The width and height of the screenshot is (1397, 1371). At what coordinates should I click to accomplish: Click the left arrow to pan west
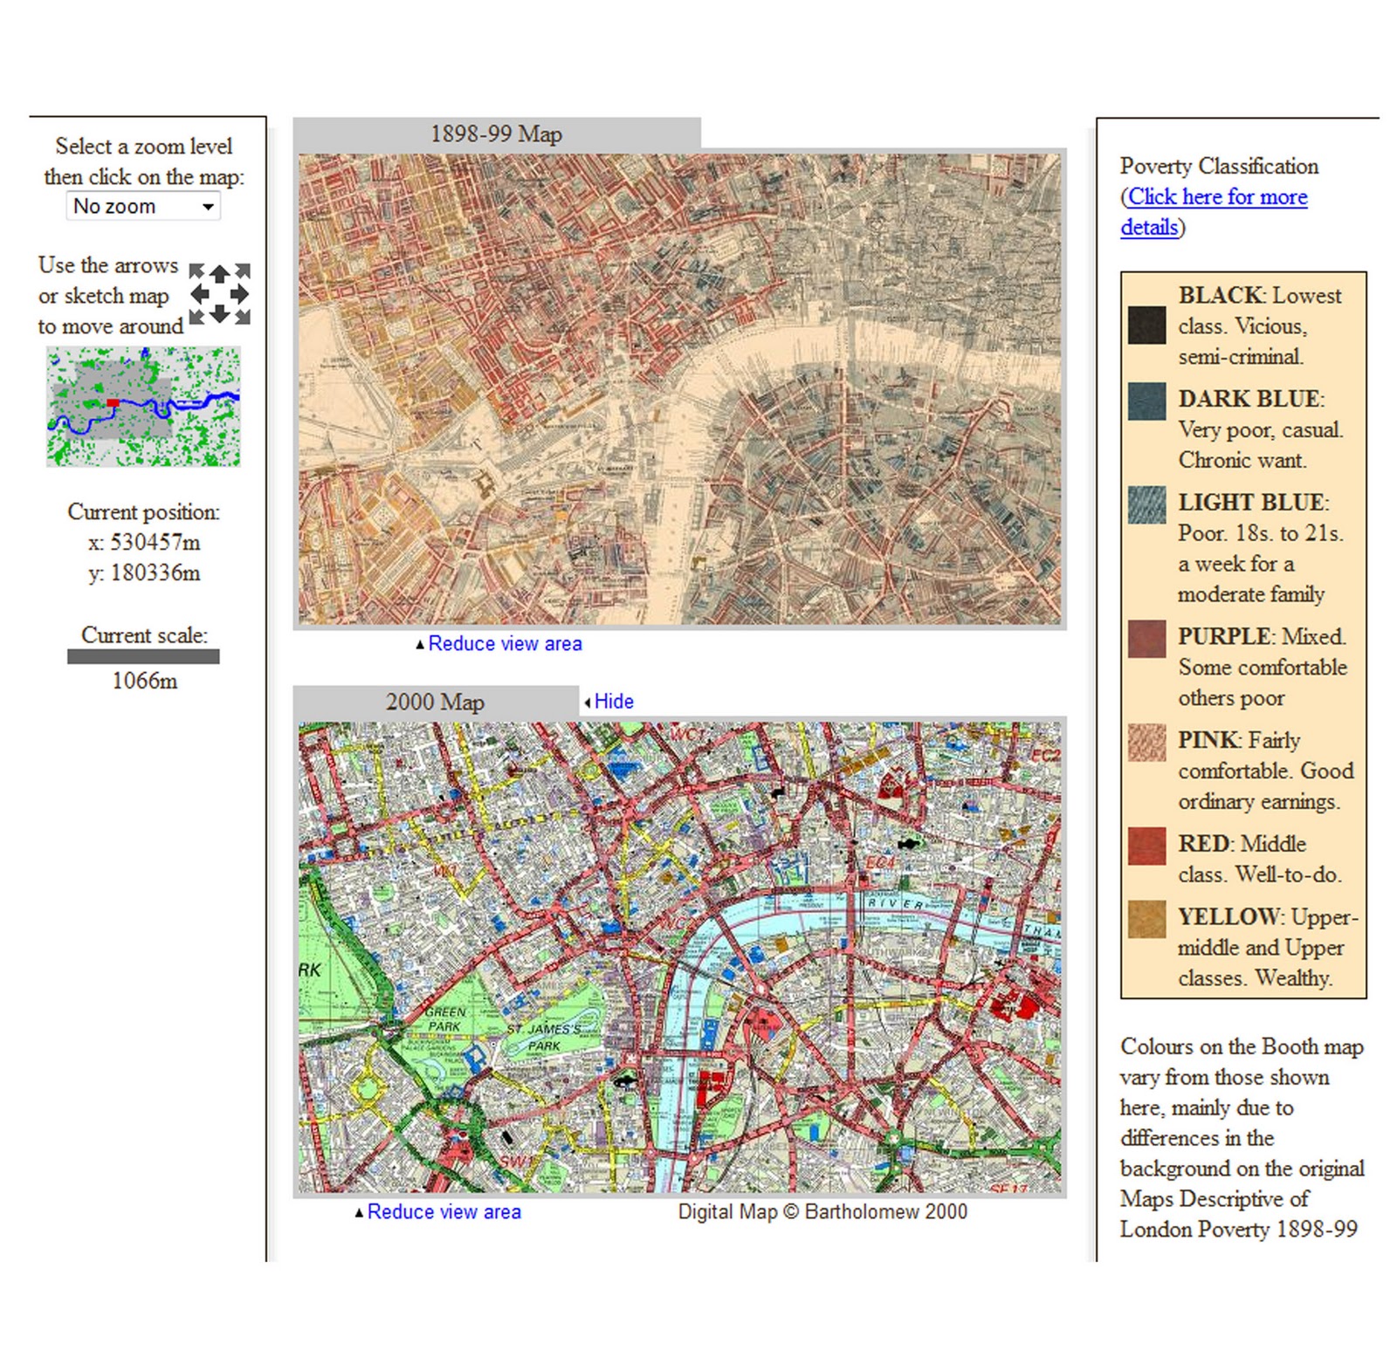199,295
